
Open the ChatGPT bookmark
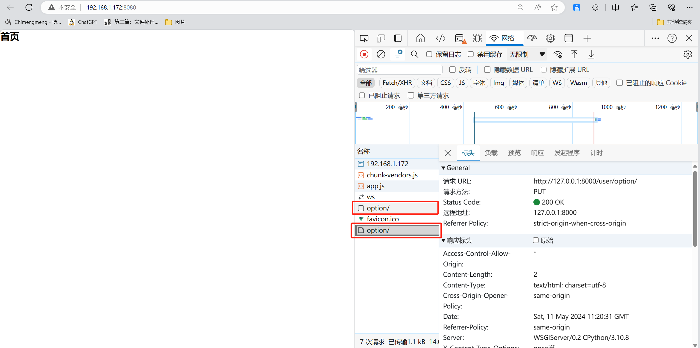point(83,22)
